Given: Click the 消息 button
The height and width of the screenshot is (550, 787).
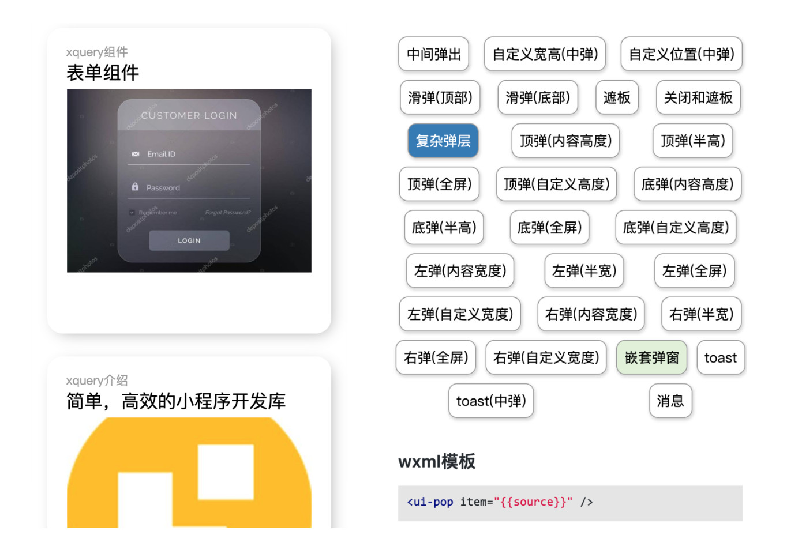Looking at the screenshot, I should coord(670,401).
